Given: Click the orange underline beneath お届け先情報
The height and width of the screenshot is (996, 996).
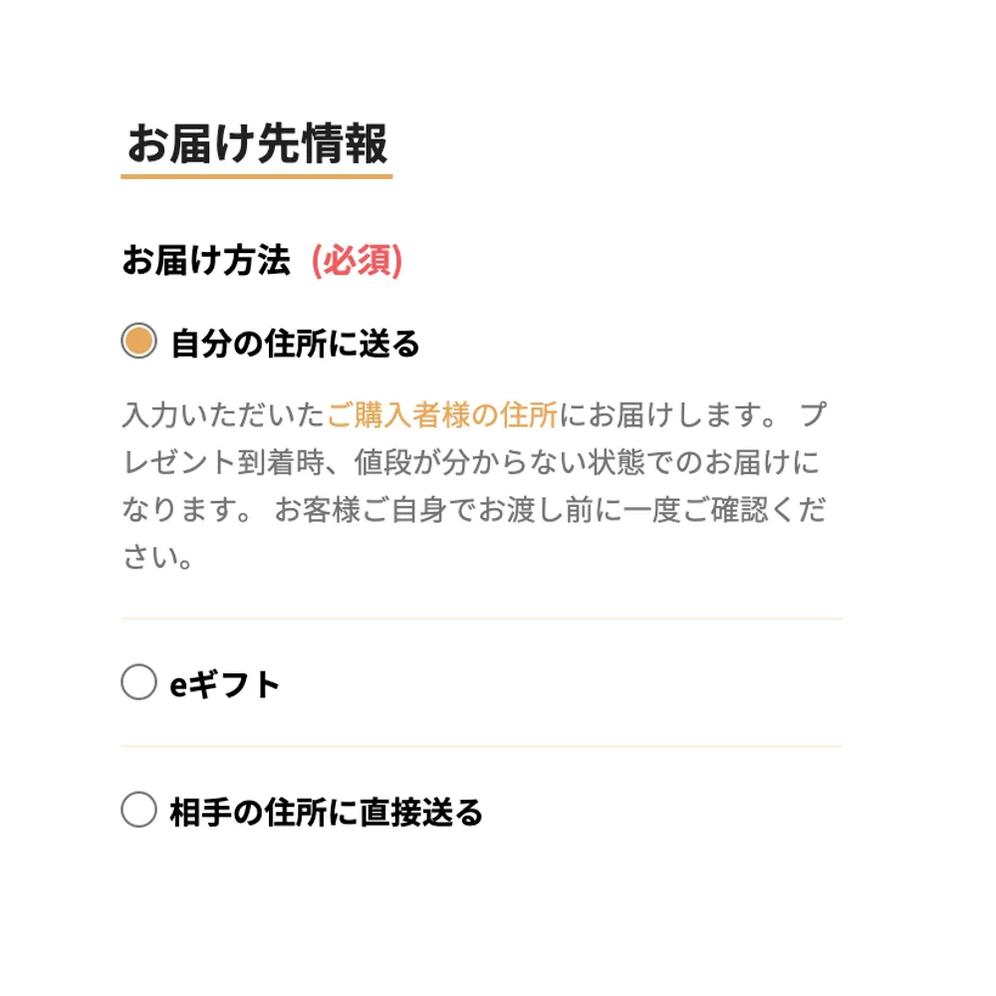Looking at the screenshot, I should pos(257,176).
